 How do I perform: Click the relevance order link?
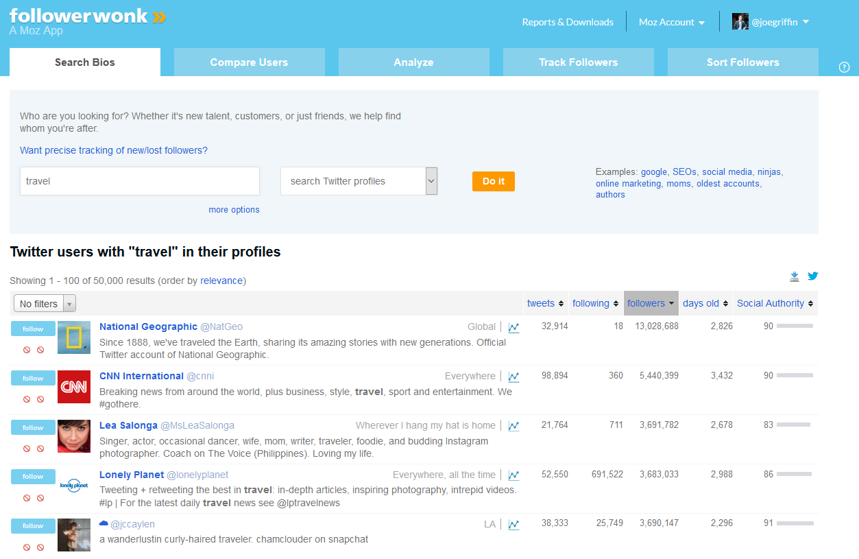click(221, 281)
